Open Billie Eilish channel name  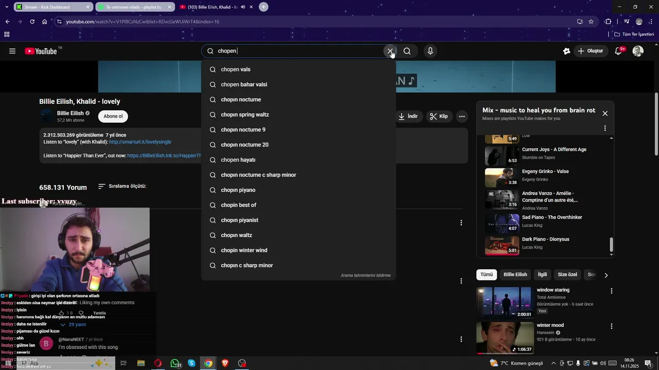[x=70, y=113]
